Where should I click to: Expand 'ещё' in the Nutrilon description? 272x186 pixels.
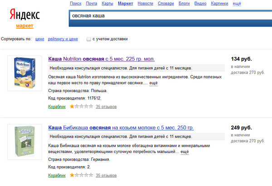(153, 84)
